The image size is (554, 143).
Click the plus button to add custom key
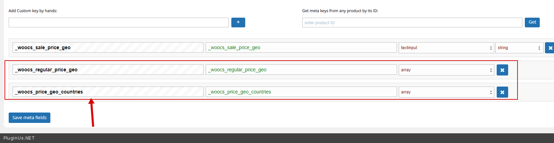pos(238,23)
